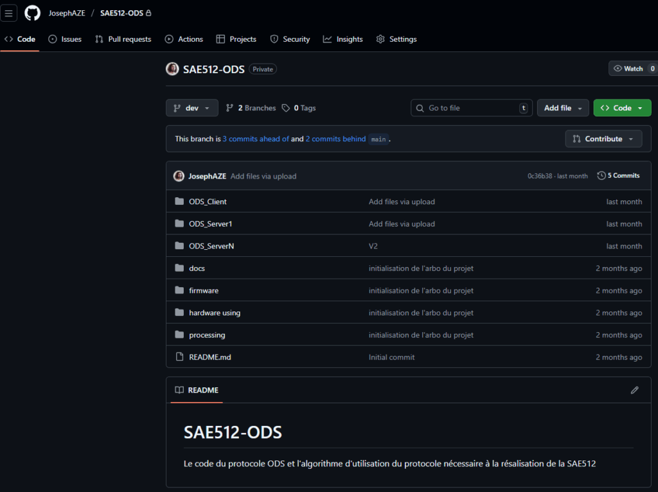Open the hamburger navigation menu
The width and height of the screenshot is (658, 492).
click(x=9, y=13)
